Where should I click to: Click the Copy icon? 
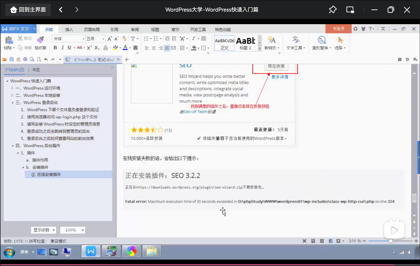click(20, 48)
